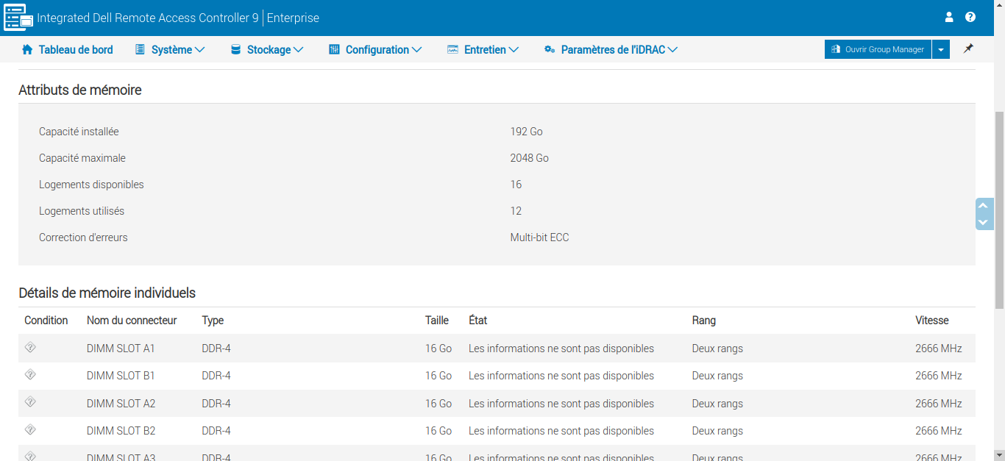Click the help question mark icon

coord(970,17)
